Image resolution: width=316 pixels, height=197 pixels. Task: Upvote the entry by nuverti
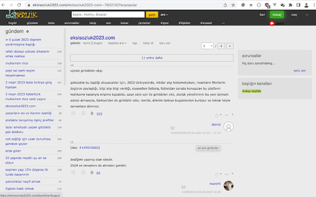tap(73, 173)
